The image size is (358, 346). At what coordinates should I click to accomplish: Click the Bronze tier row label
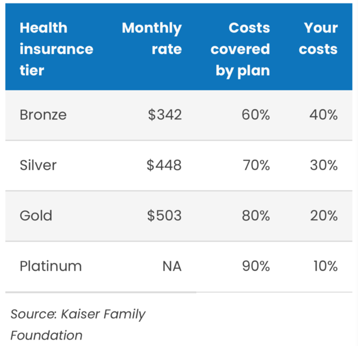(43, 115)
